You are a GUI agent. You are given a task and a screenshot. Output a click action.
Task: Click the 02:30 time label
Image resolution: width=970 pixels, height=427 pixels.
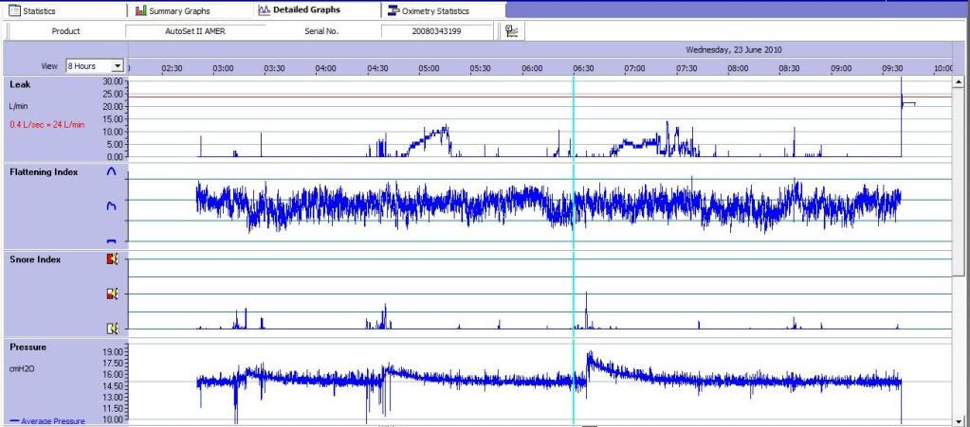(x=172, y=68)
